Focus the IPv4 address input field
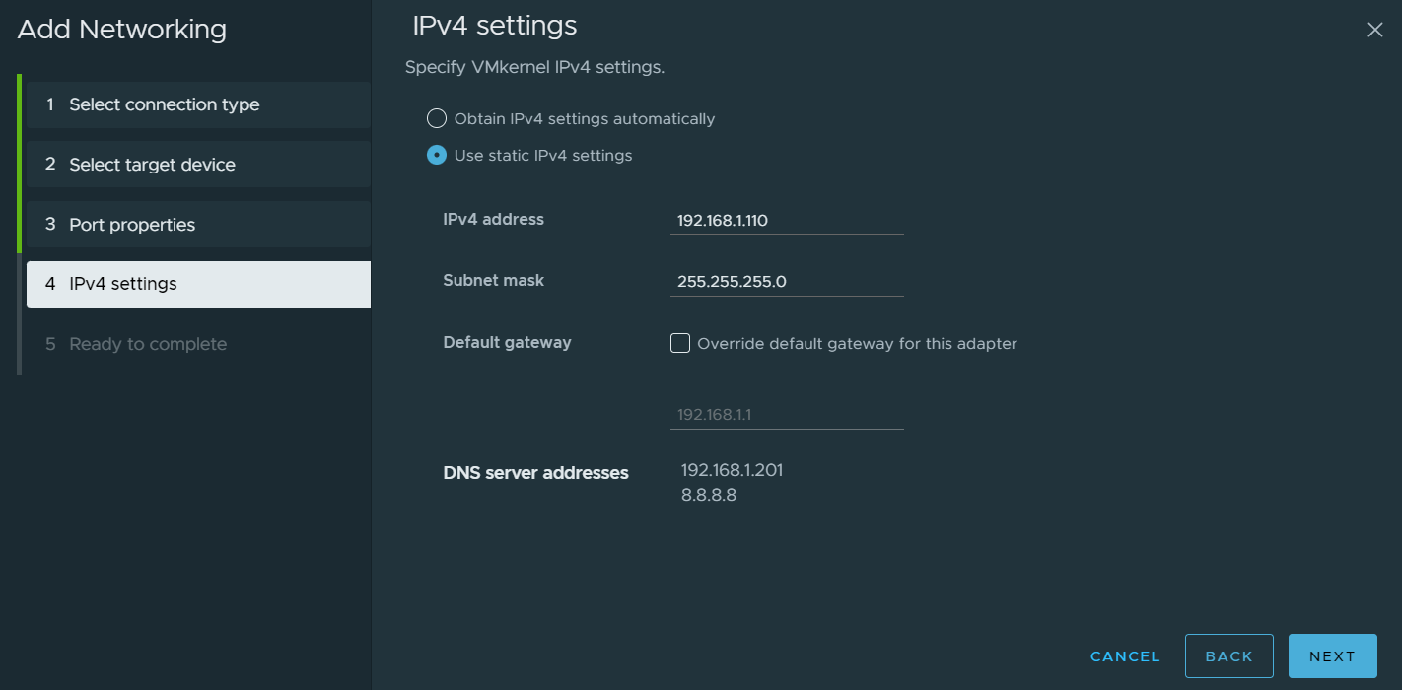 pos(786,221)
